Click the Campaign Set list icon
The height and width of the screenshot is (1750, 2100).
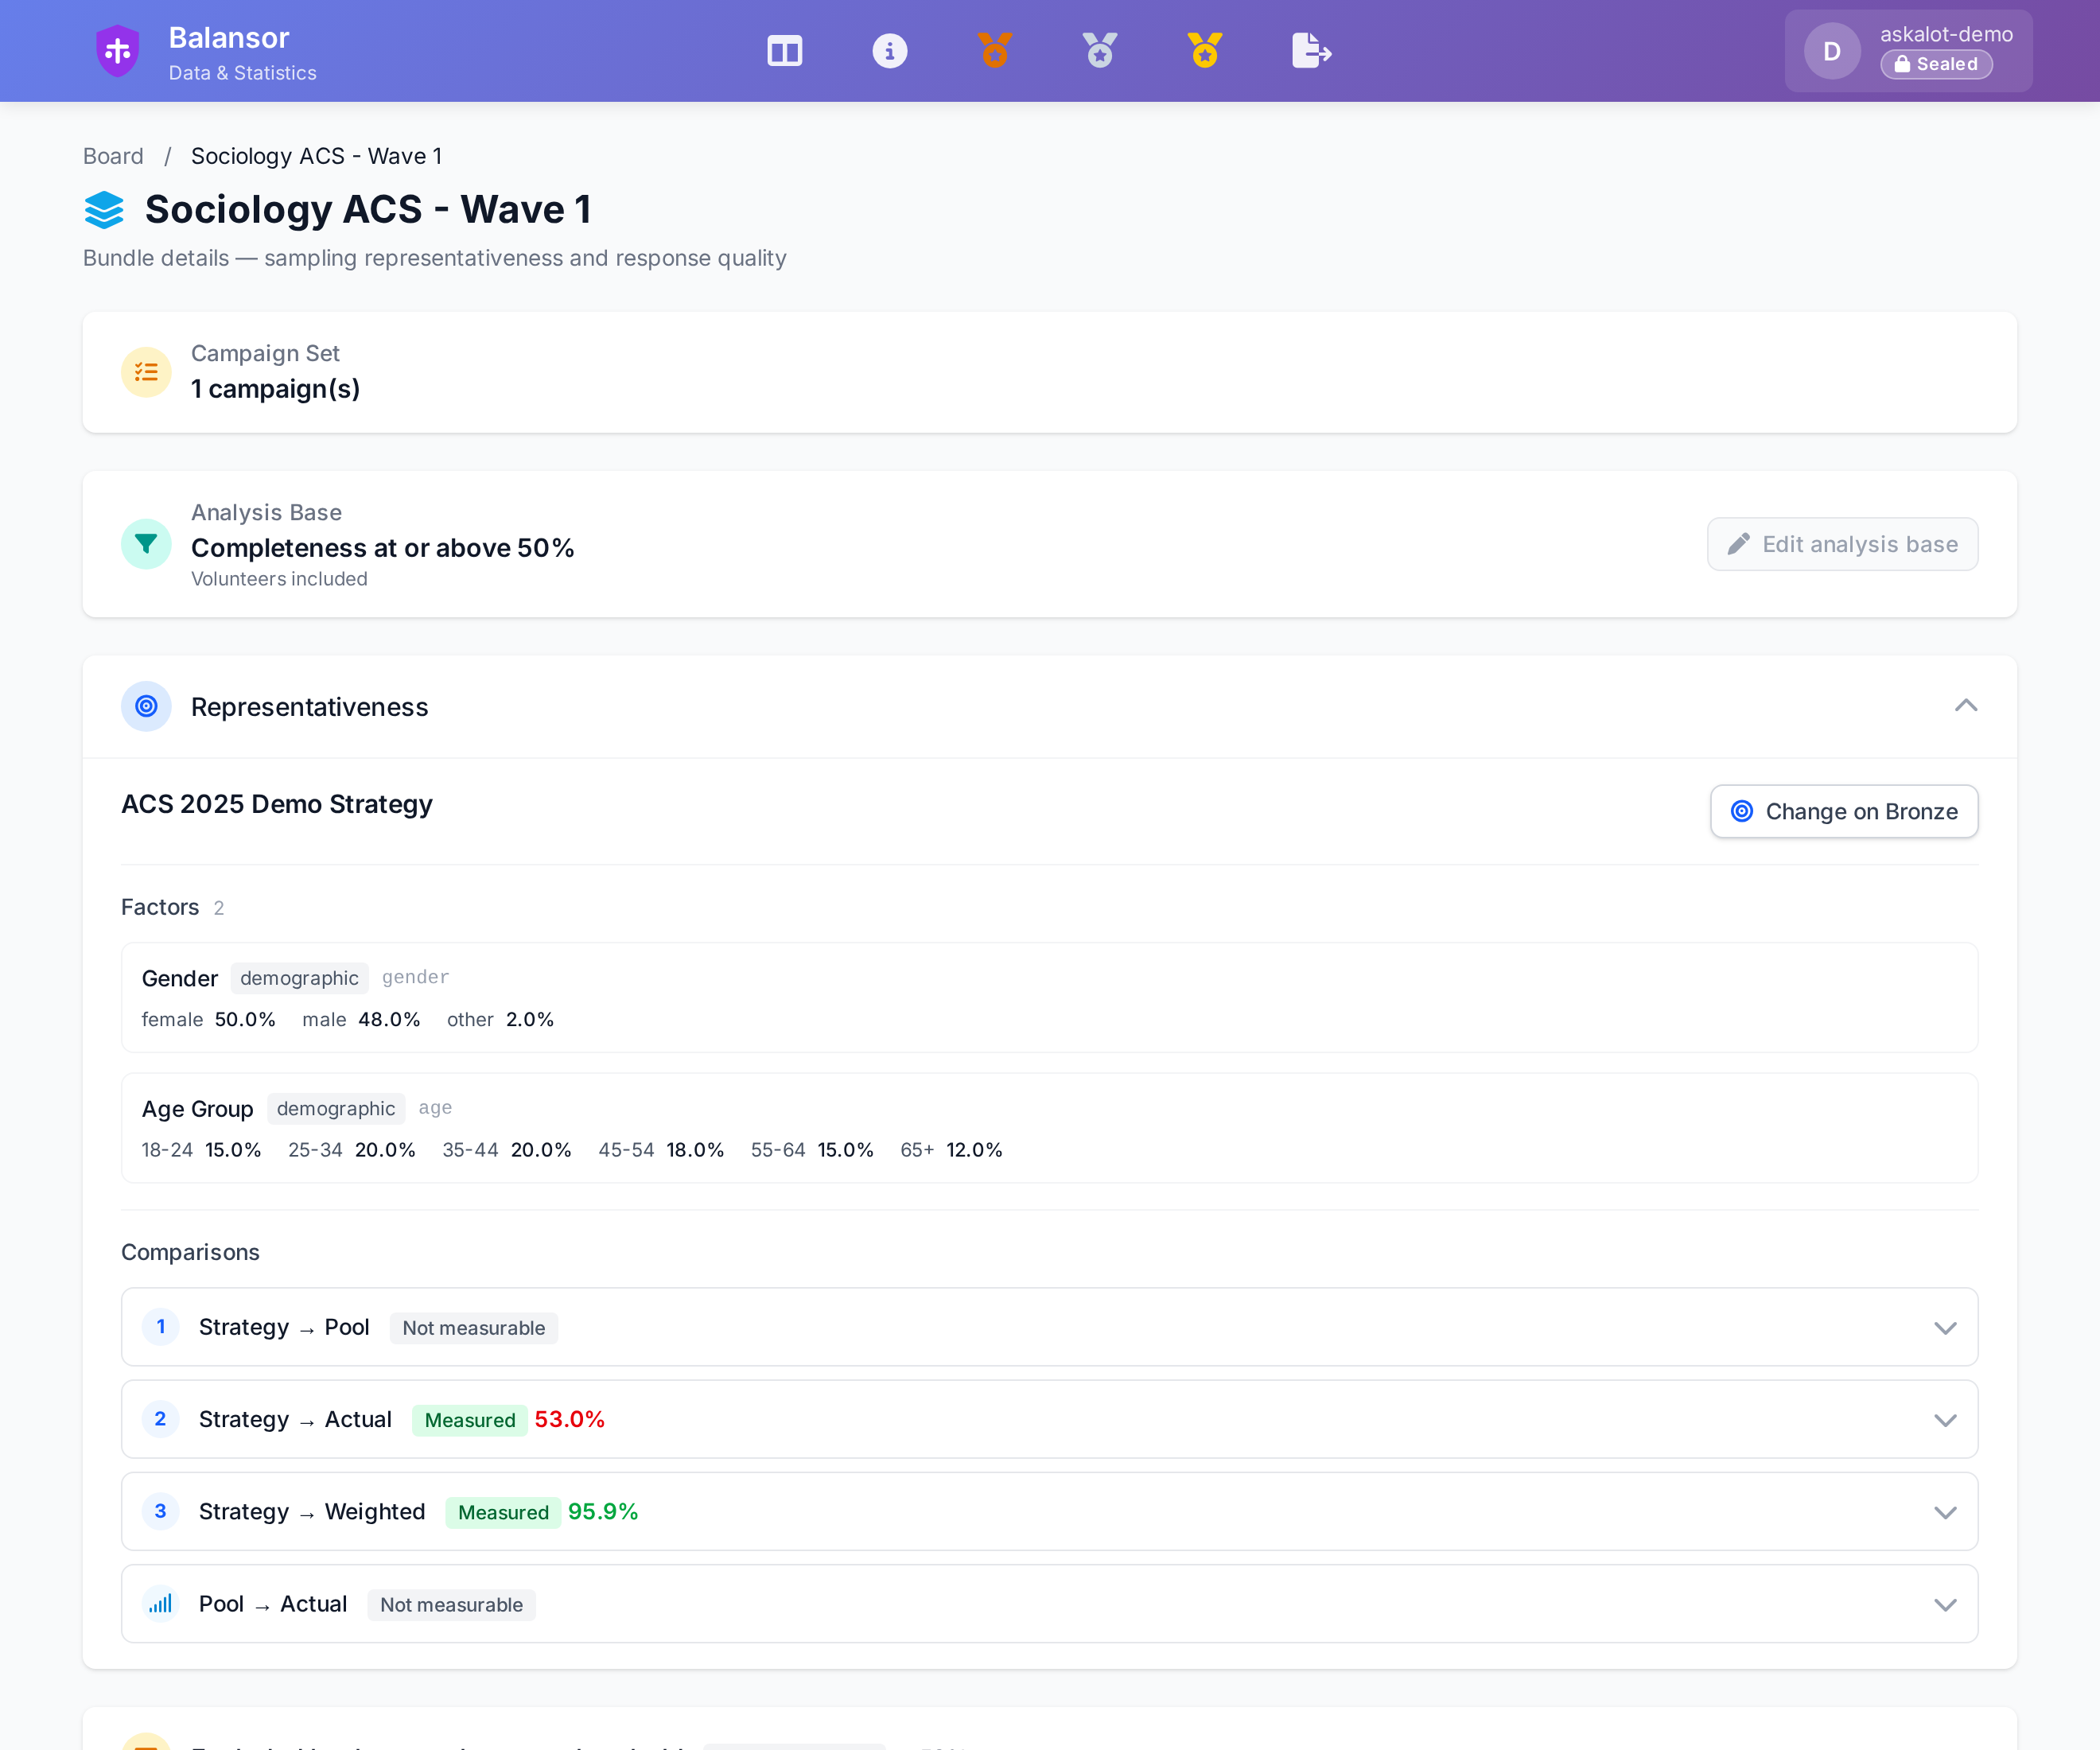click(146, 372)
